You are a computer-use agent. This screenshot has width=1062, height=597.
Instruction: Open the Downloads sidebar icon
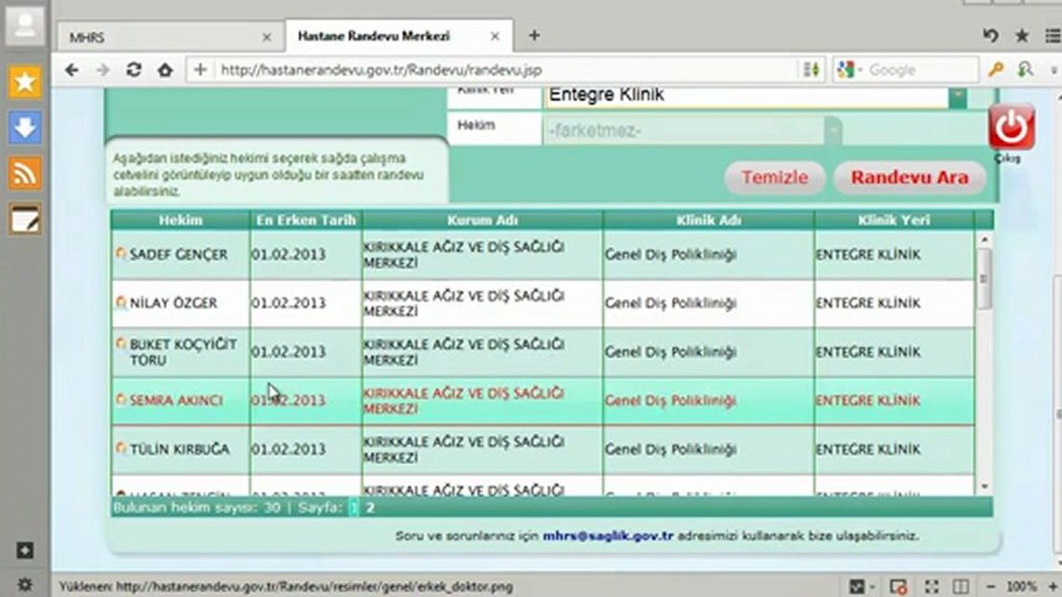click(25, 127)
